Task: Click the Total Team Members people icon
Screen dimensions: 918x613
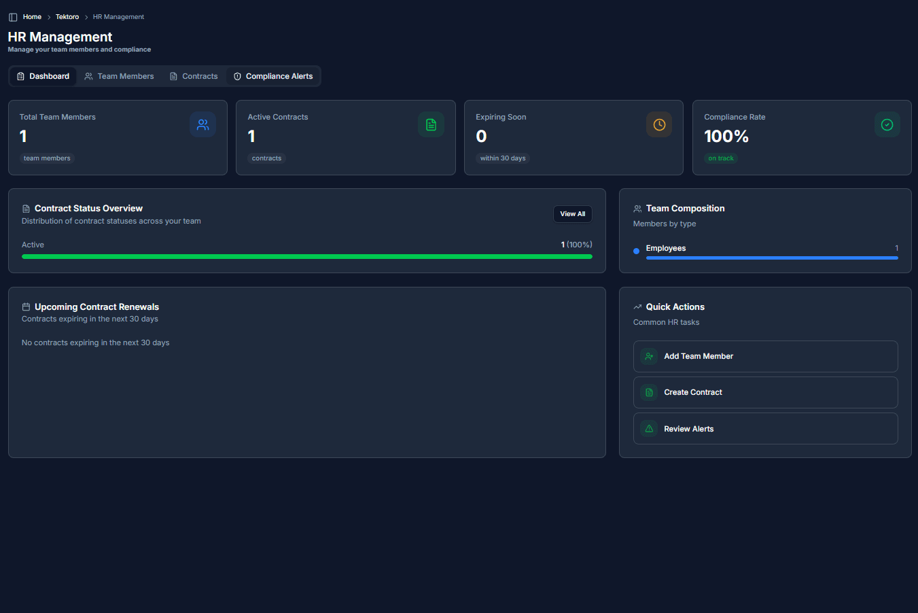Action: tap(202, 124)
